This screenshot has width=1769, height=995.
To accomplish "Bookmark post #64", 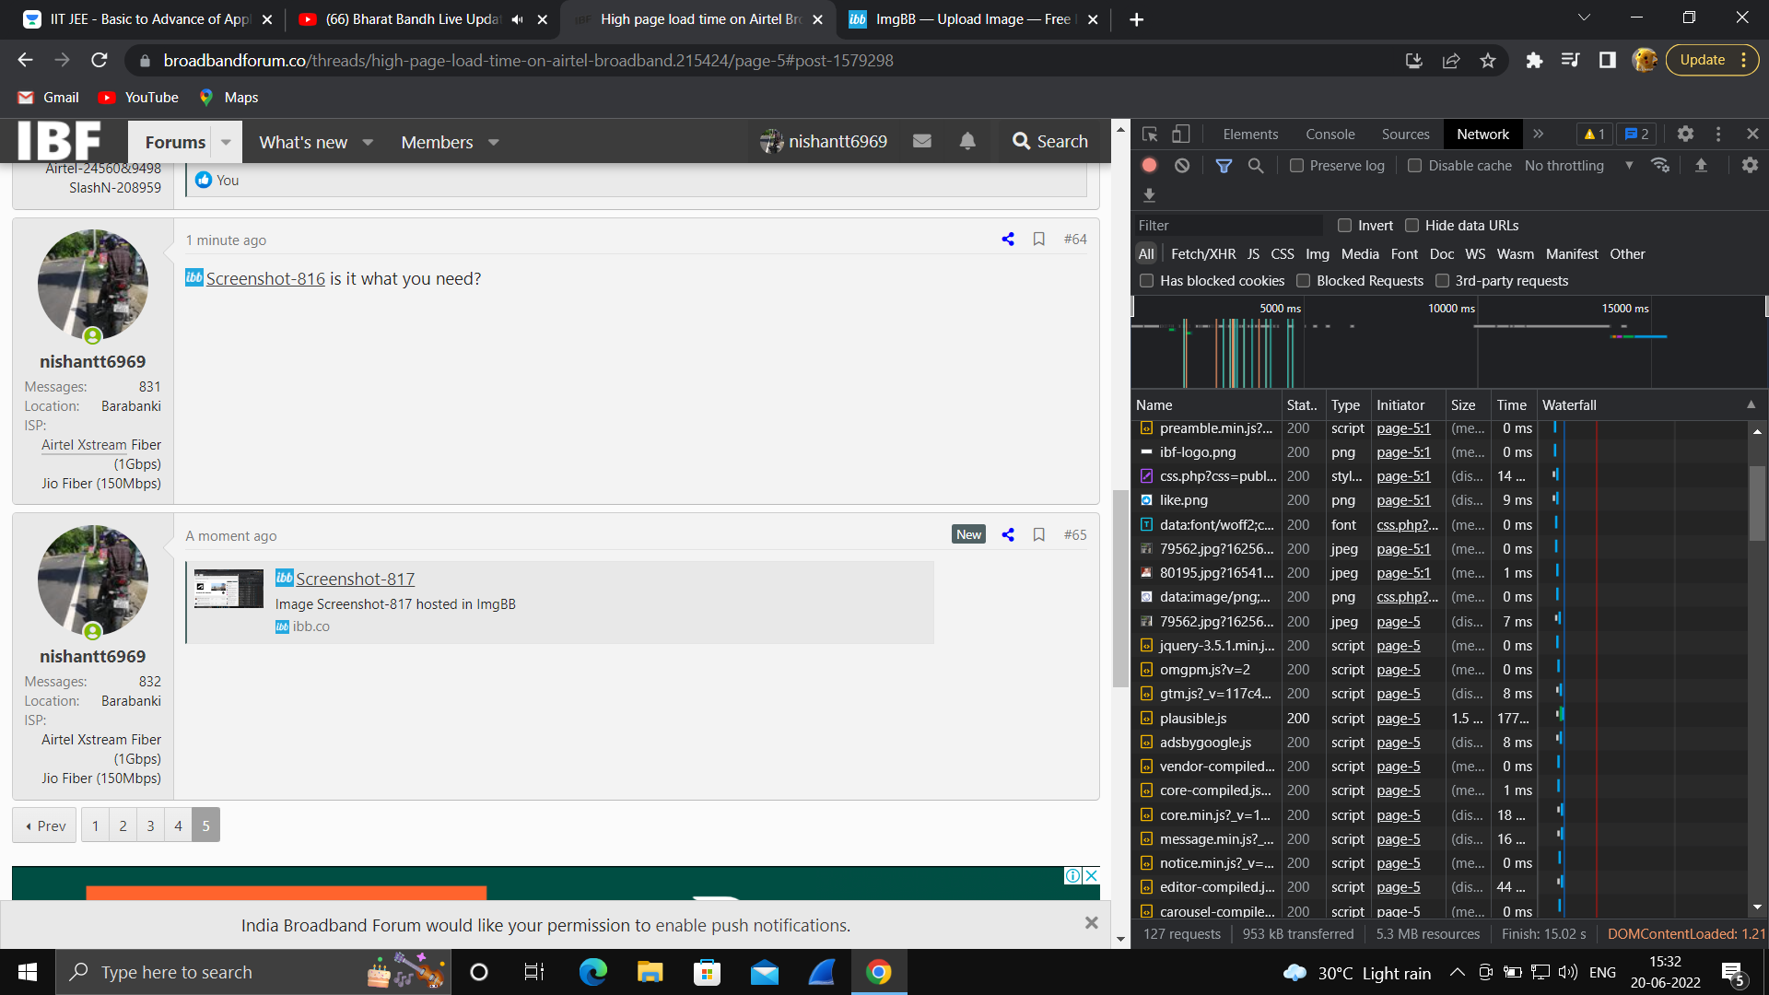I will [1038, 240].
